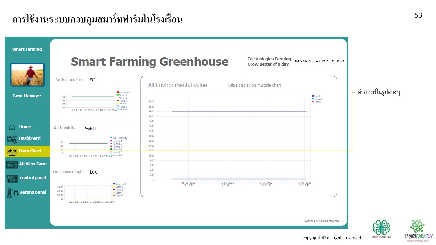Click the clock time 22:38:47

[x=338, y=61]
